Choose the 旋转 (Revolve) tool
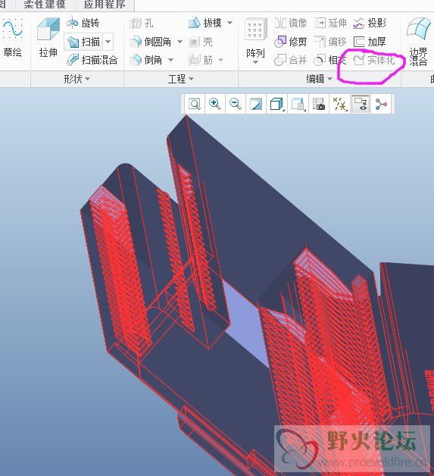Screen dimensions: 434x476 pos(83,23)
